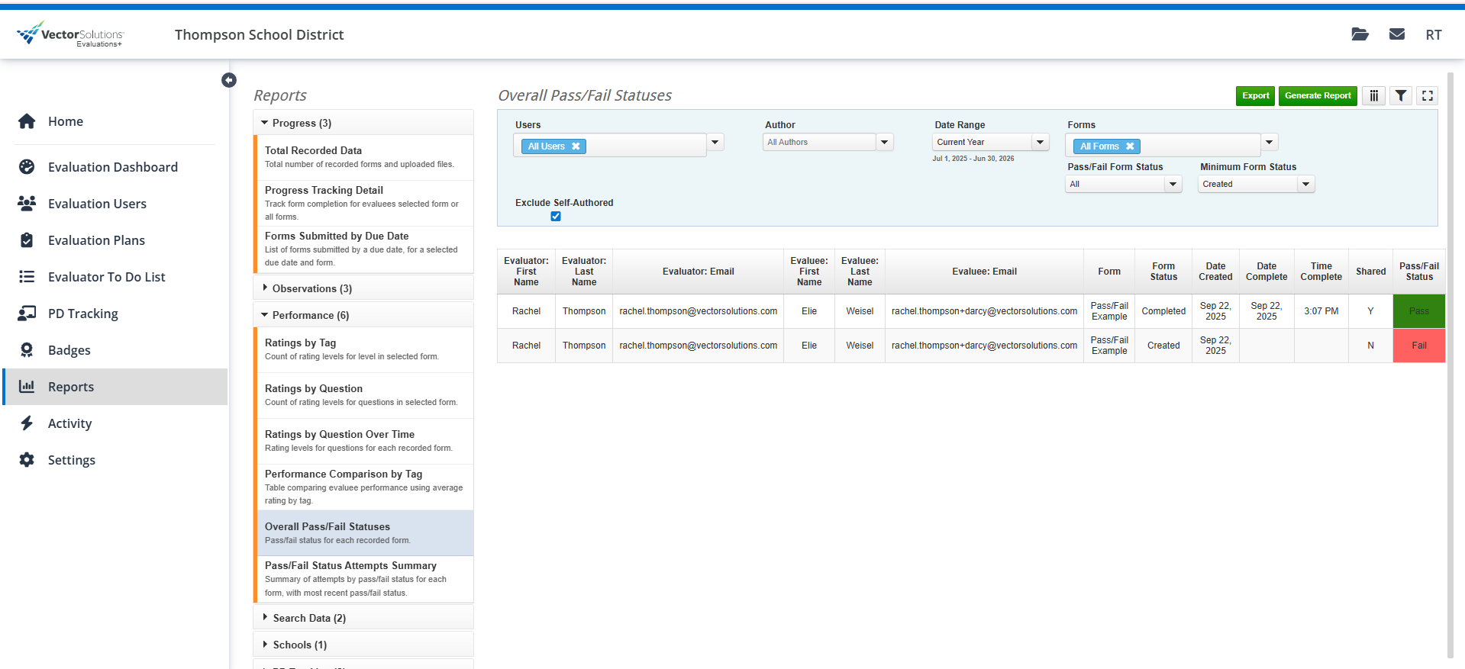Screen dimensions: 1465x669
Task: Click the Evaluator To Do List icon
Action: click(x=27, y=277)
